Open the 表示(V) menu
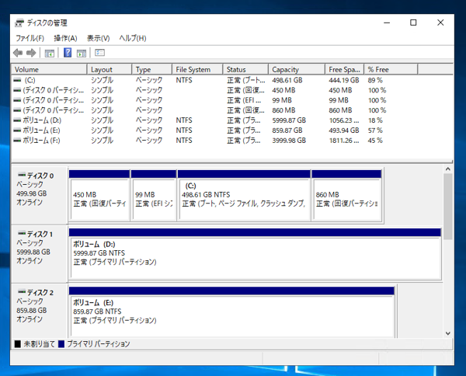This screenshot has width=466, height=376. 98,38
